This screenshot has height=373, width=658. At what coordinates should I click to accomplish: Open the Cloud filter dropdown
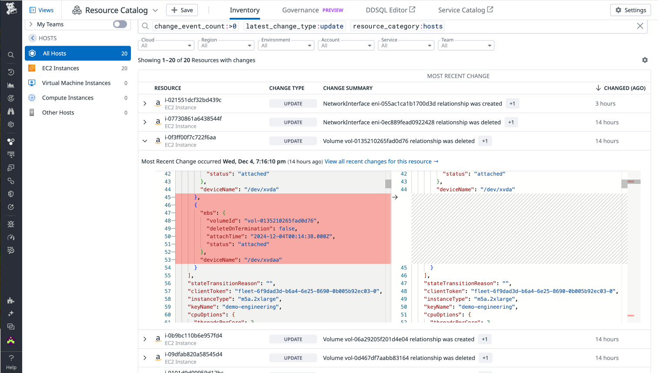point(166,45)
